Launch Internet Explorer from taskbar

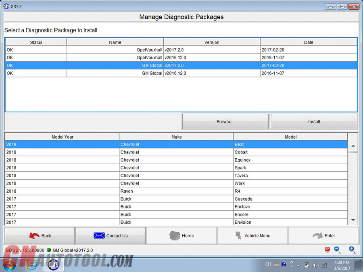[x=31, y=265]
